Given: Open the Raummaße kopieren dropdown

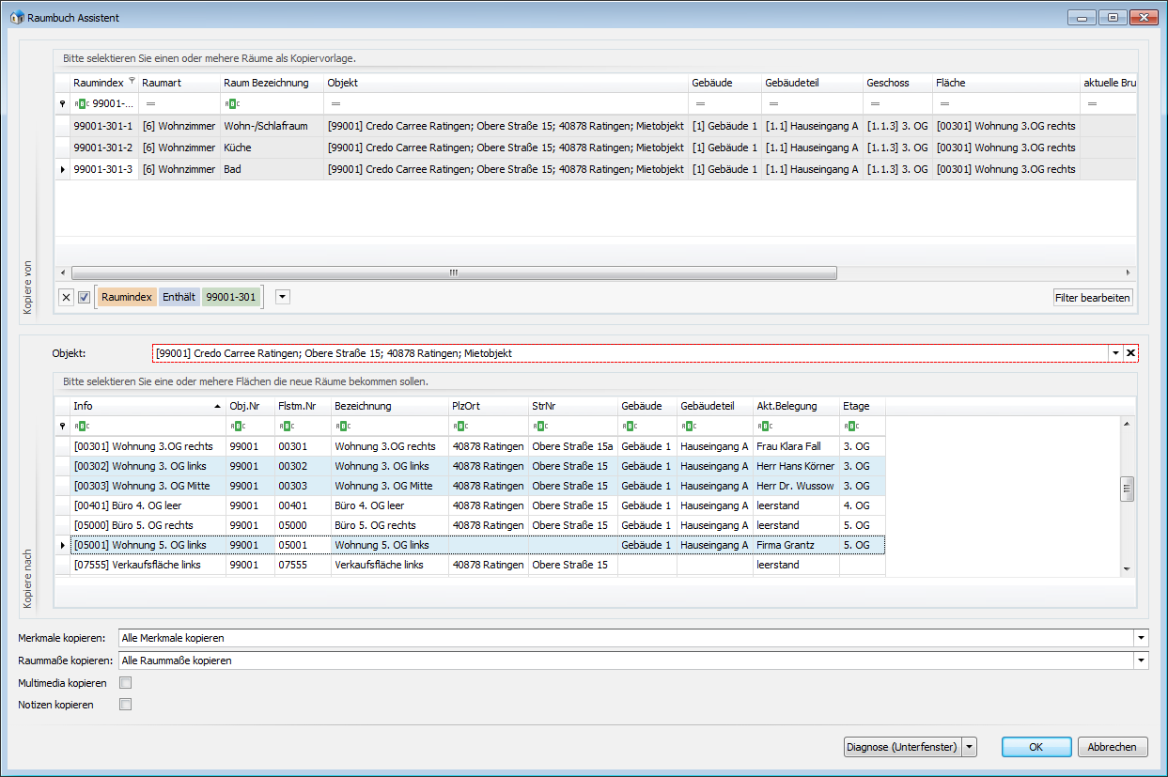Looking at the screenshot, I should [x=1141, y=660].
